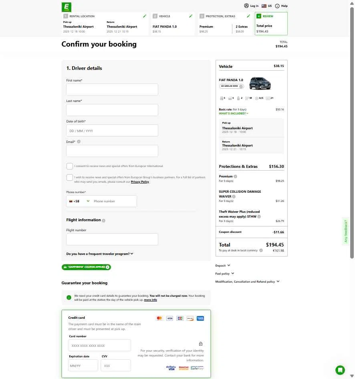Show Premium protection info icon
The height and width of the screenshot is (379, 355).
235,176
